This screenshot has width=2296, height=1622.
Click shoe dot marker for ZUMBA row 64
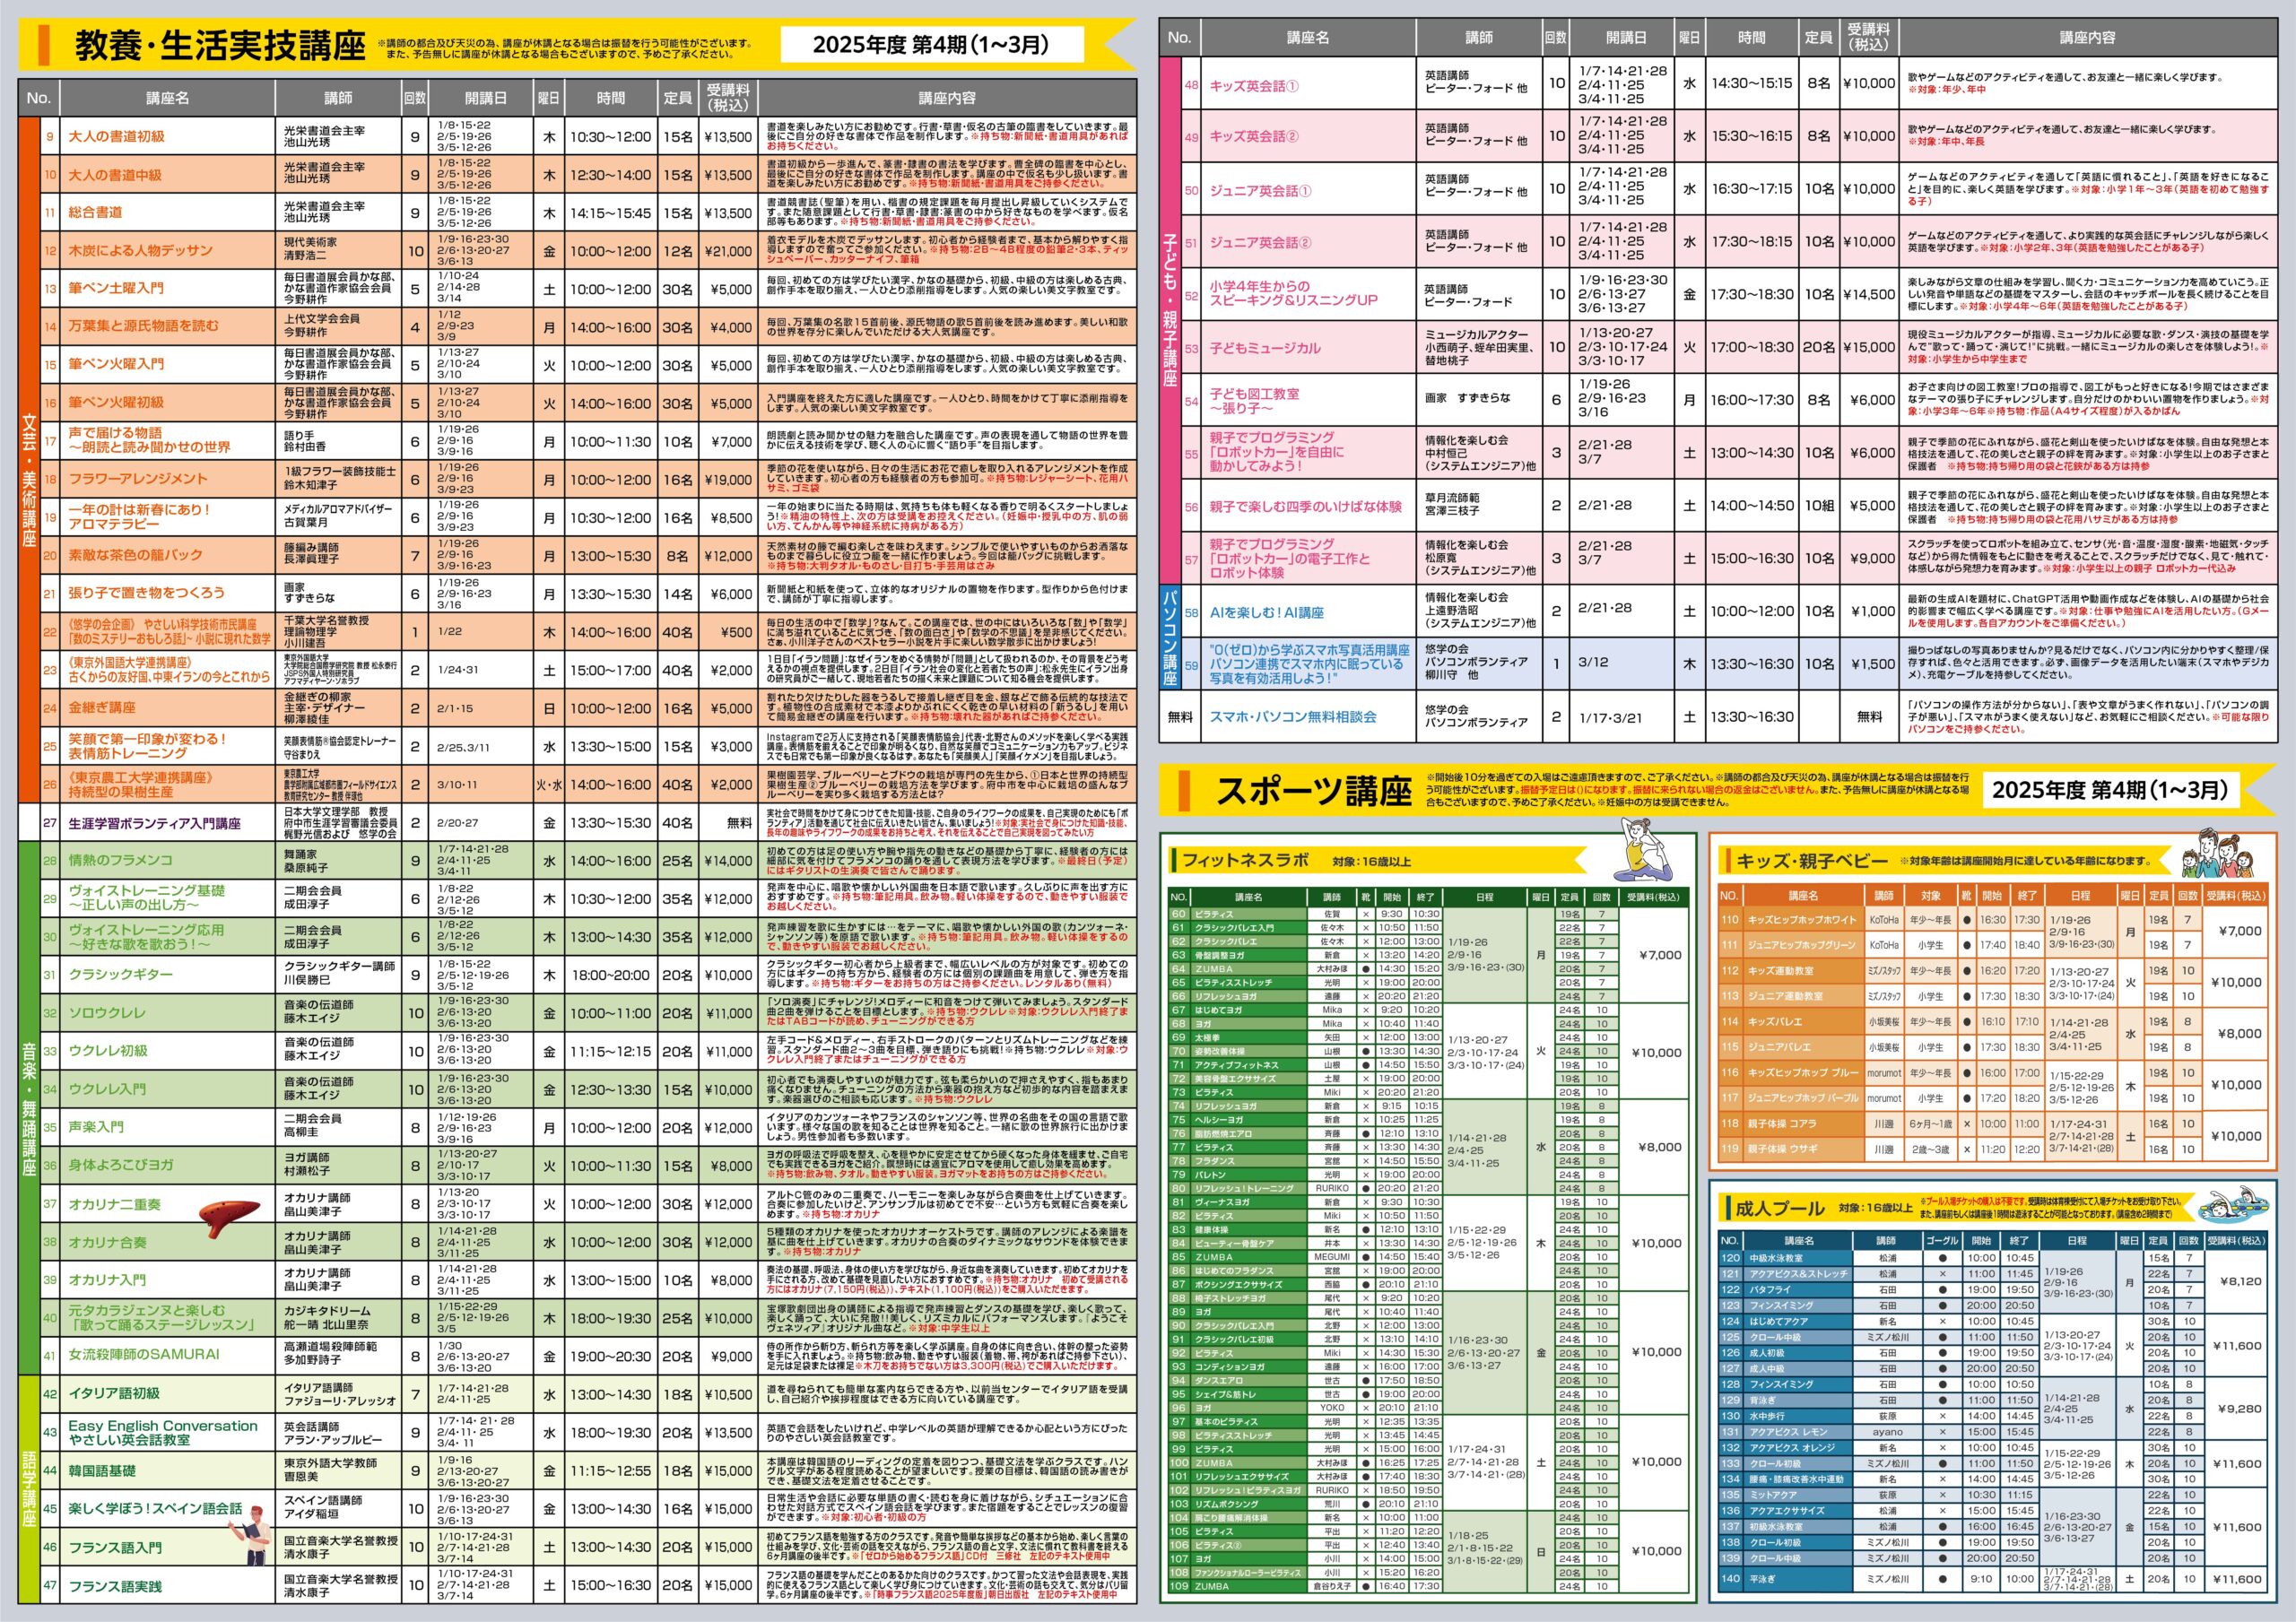(1365, 969)
